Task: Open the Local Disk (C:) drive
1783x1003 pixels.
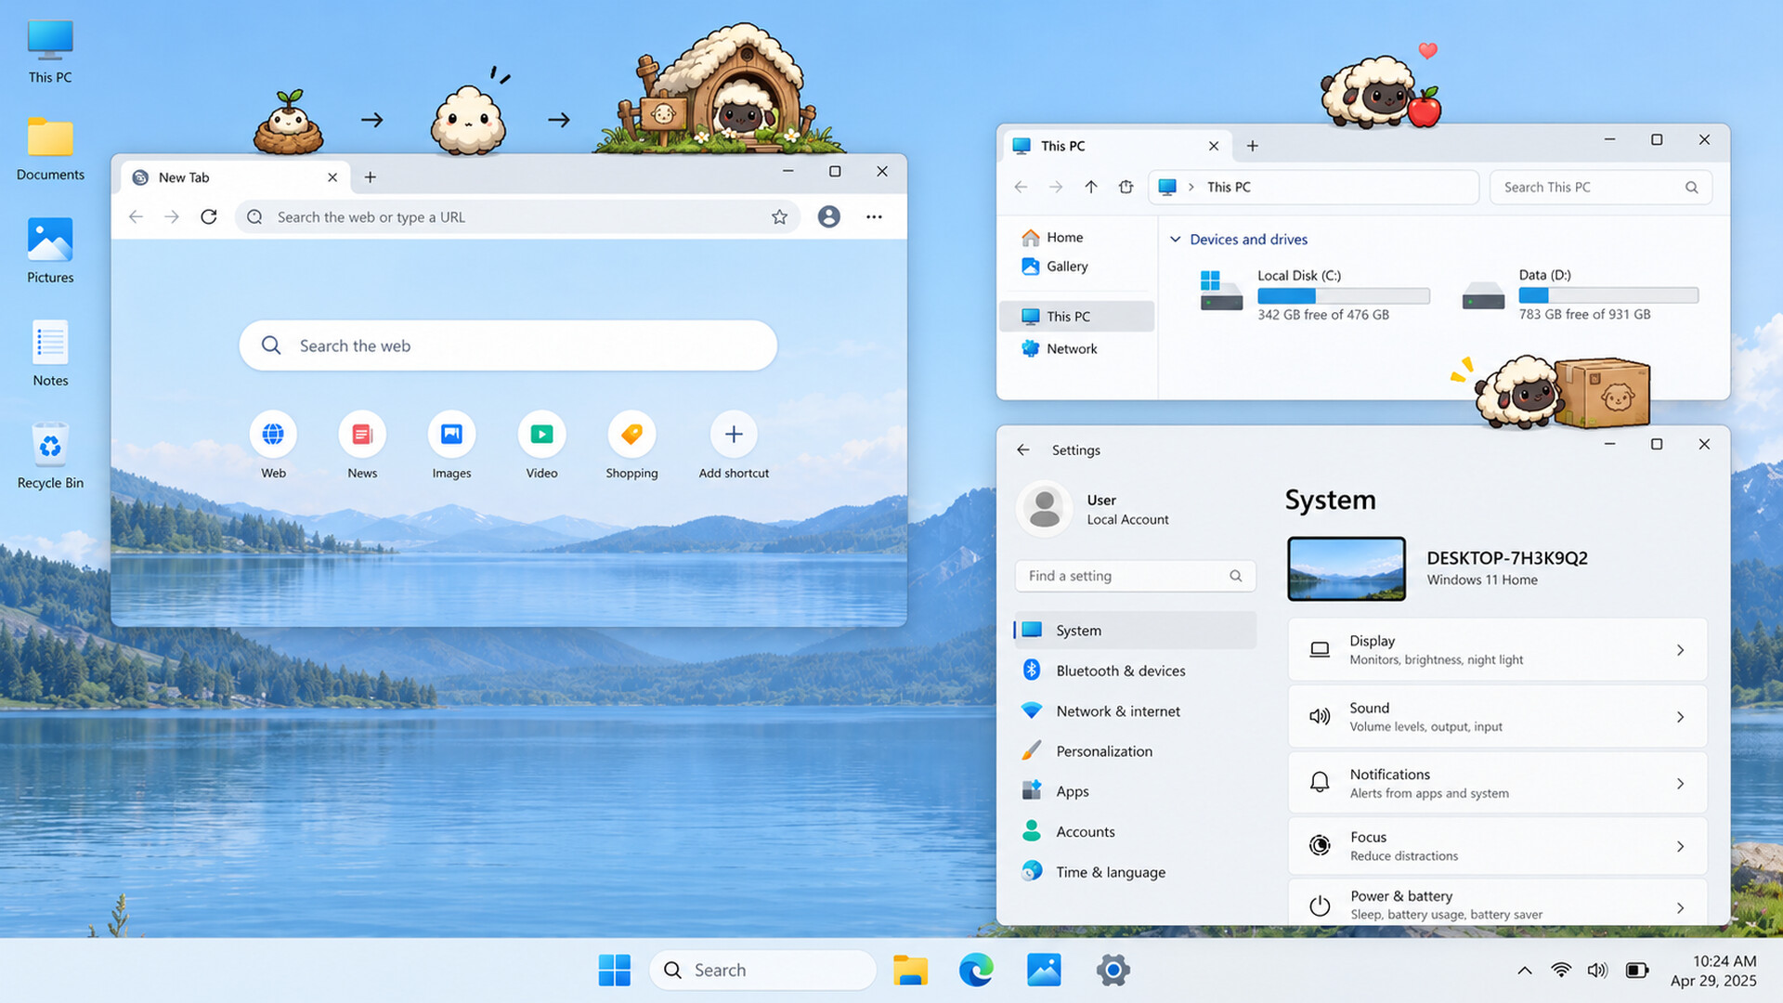Action: 1314,293
